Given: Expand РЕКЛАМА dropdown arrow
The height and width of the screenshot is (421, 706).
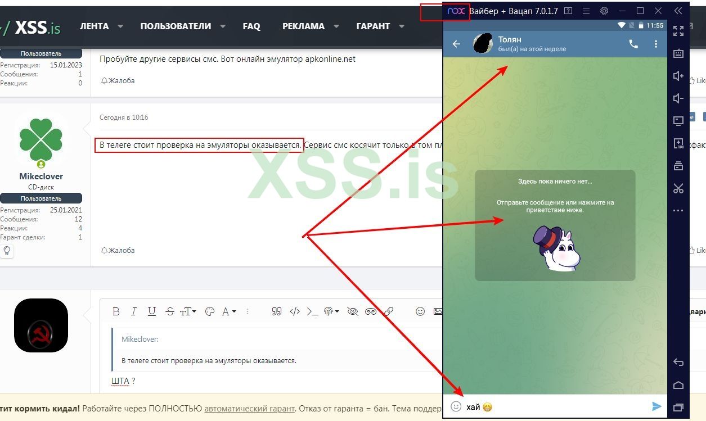Looking at the screenshot, I should coord(336,26).
